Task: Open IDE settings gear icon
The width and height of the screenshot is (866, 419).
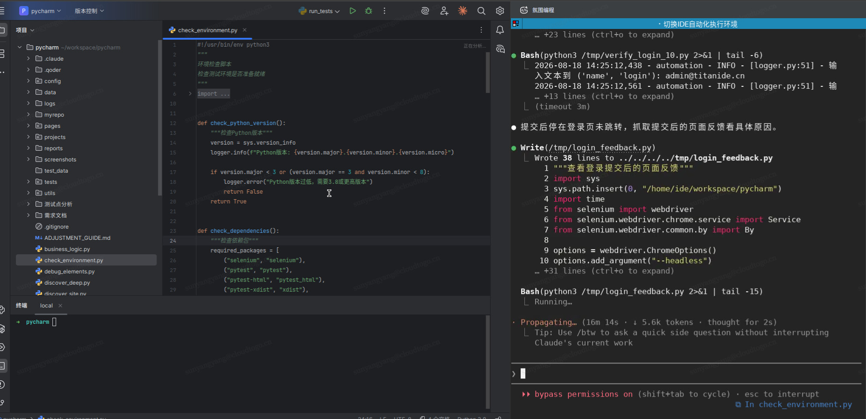Action: pyautogui.click(x=500, y=11)
